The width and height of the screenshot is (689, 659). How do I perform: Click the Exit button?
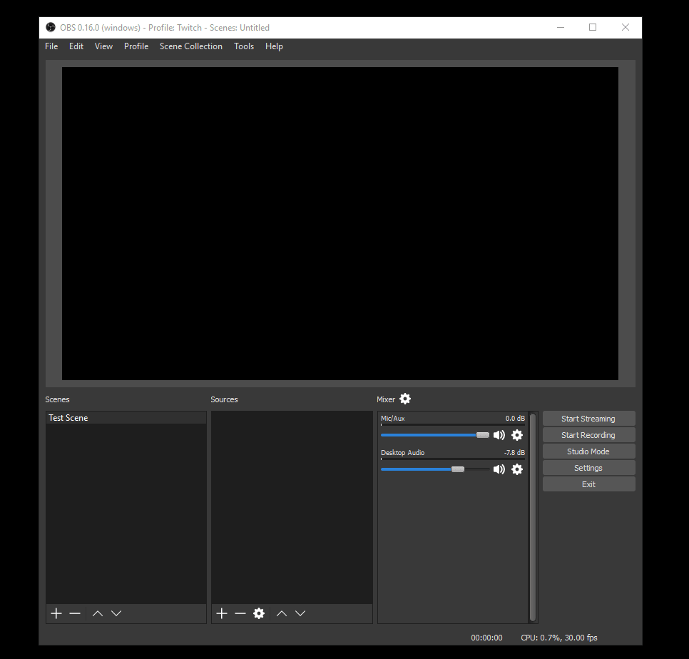[x=589, y=484]
